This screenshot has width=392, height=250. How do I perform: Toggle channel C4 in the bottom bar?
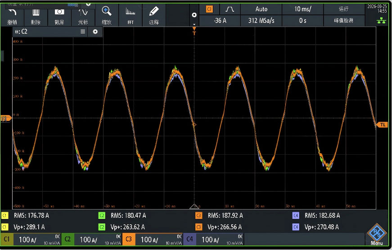coord(189,240)
